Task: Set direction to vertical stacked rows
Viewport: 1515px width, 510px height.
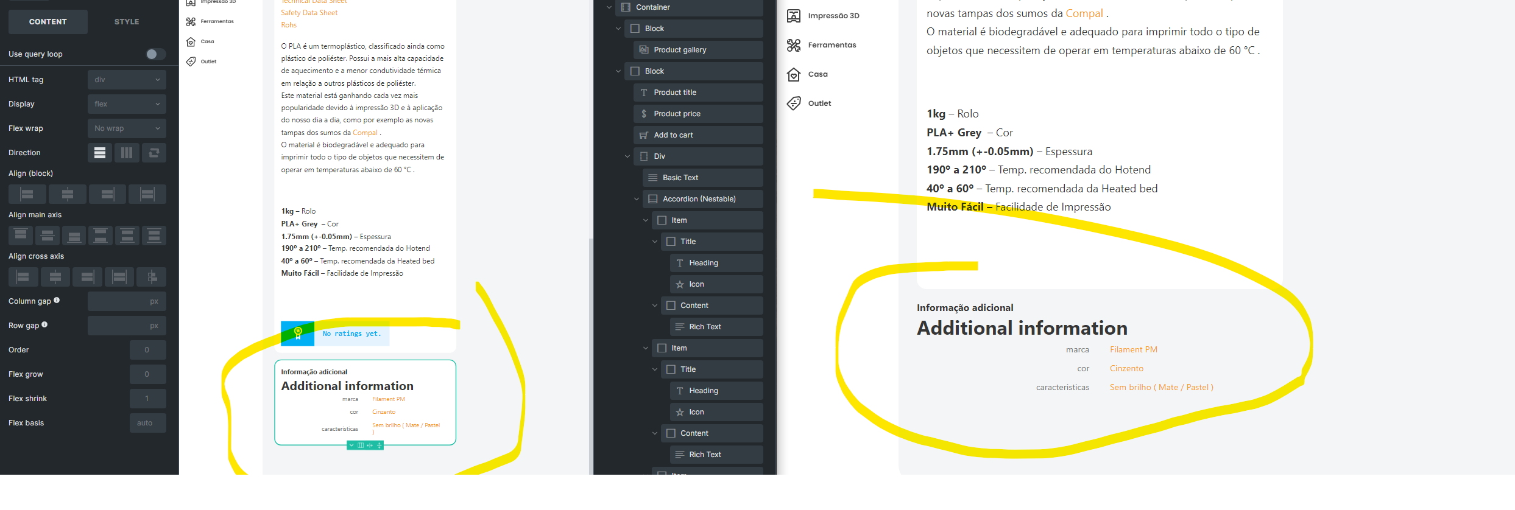Action: [x=100, y=153]
